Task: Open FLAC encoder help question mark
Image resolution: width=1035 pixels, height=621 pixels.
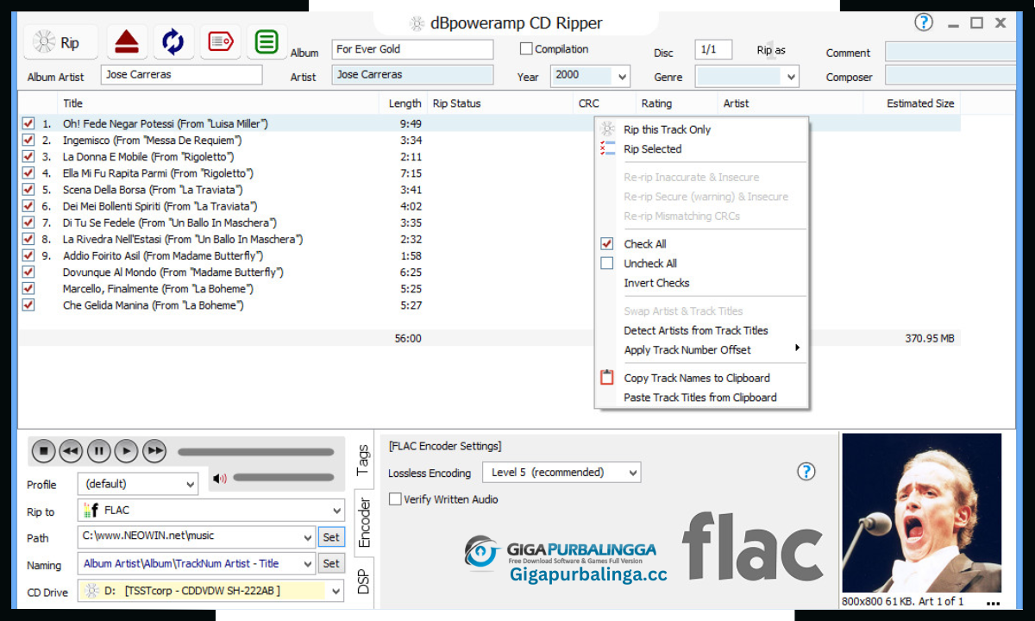Action: click(x=806, y=471)
